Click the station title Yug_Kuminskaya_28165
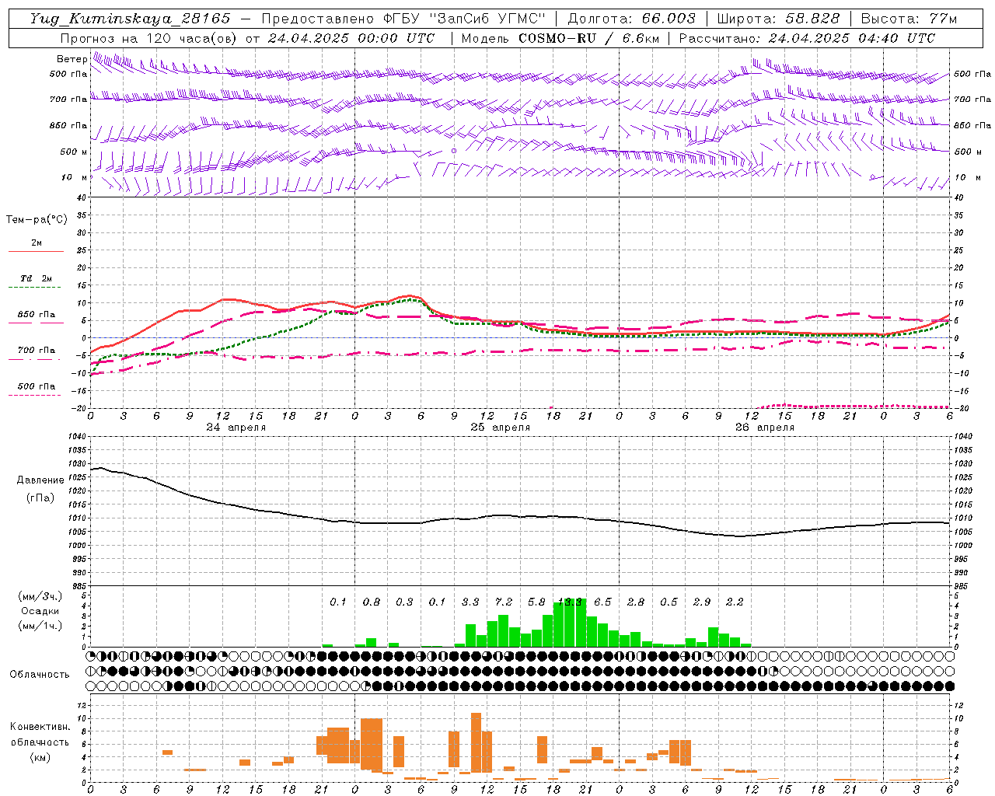The image size is (995, 796). (130, 19)
